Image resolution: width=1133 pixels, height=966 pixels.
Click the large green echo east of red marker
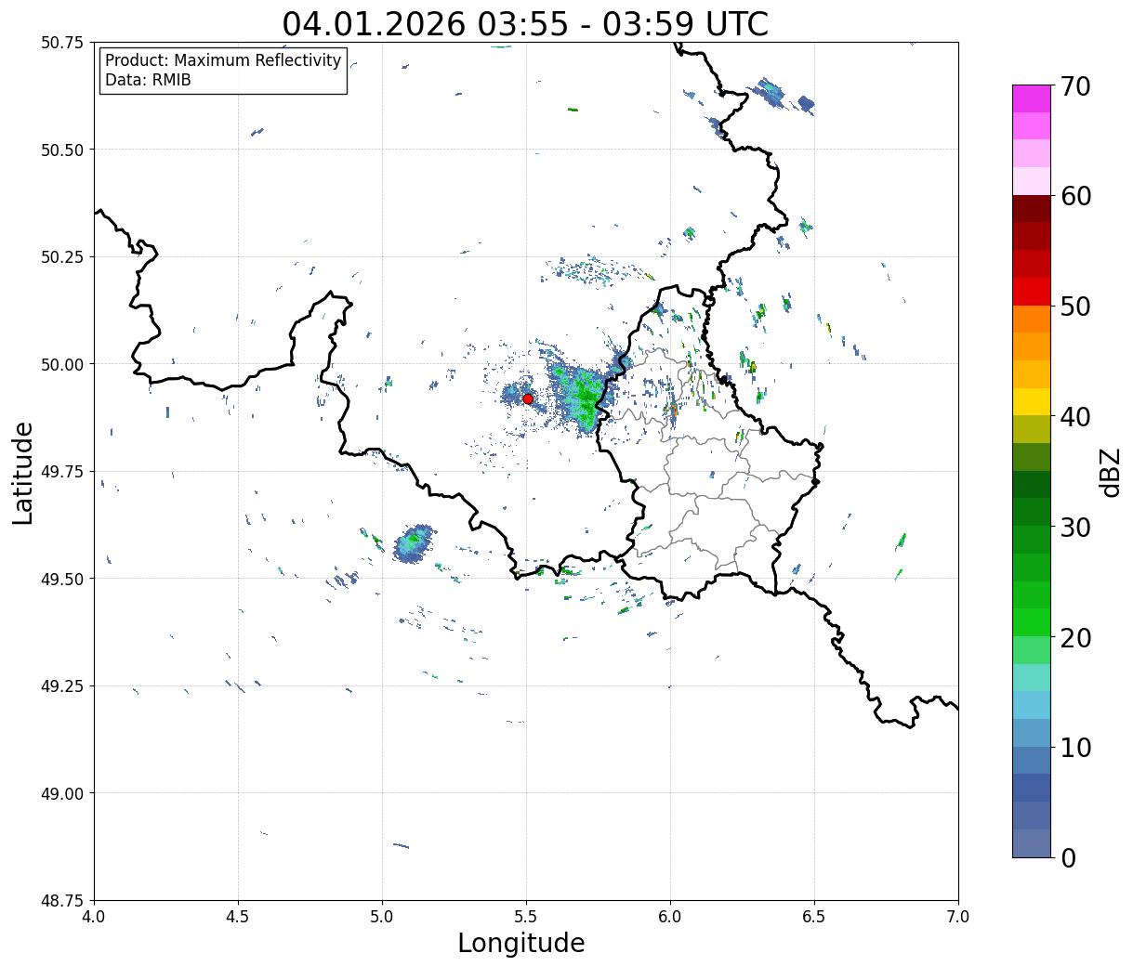click(582, 397)
